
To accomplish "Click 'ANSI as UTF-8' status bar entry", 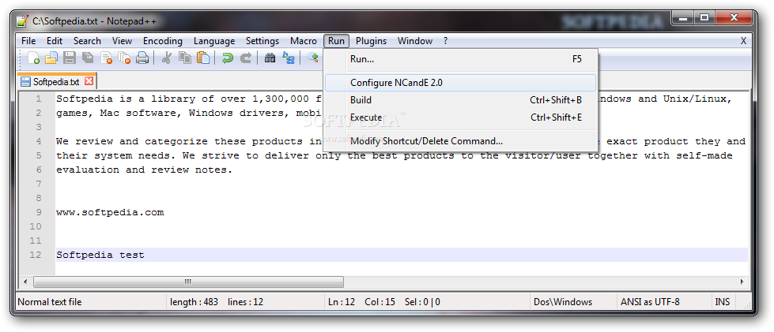I will click(x=650, y=302).
